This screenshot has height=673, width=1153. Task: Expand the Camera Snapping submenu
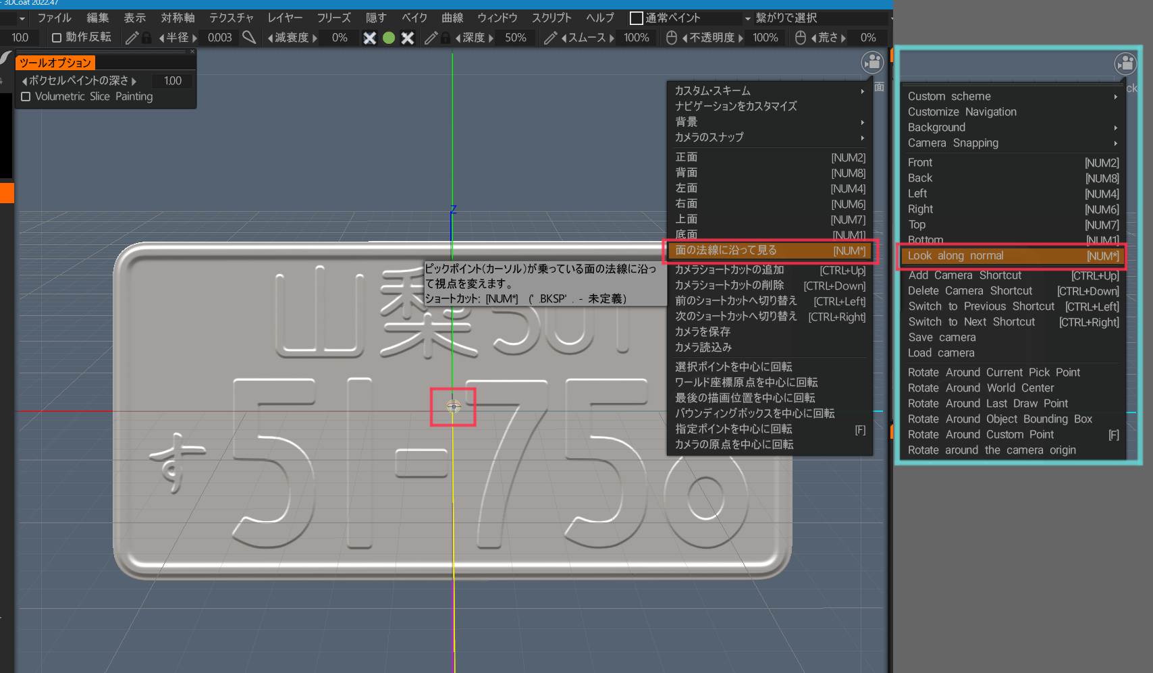pyautogui.click(x=1013, y=143)
